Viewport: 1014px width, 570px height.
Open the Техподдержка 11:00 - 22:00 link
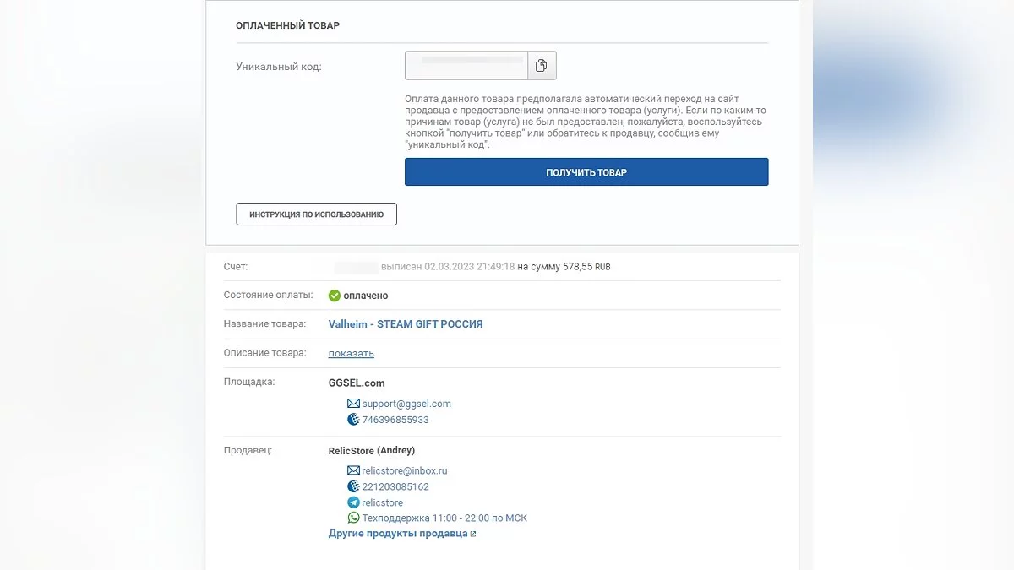[x=444, y=518]
